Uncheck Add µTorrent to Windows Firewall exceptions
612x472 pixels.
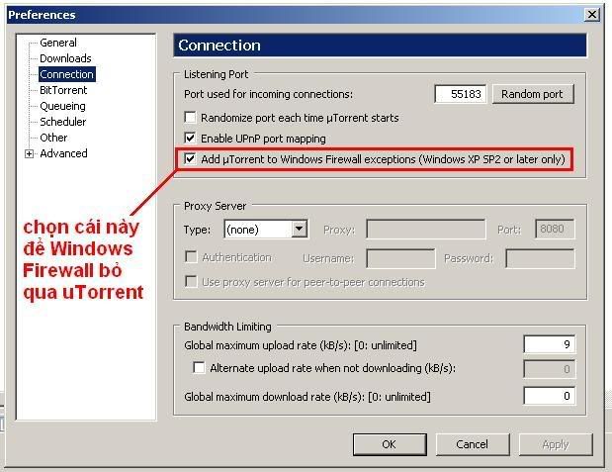click(190, 159)
